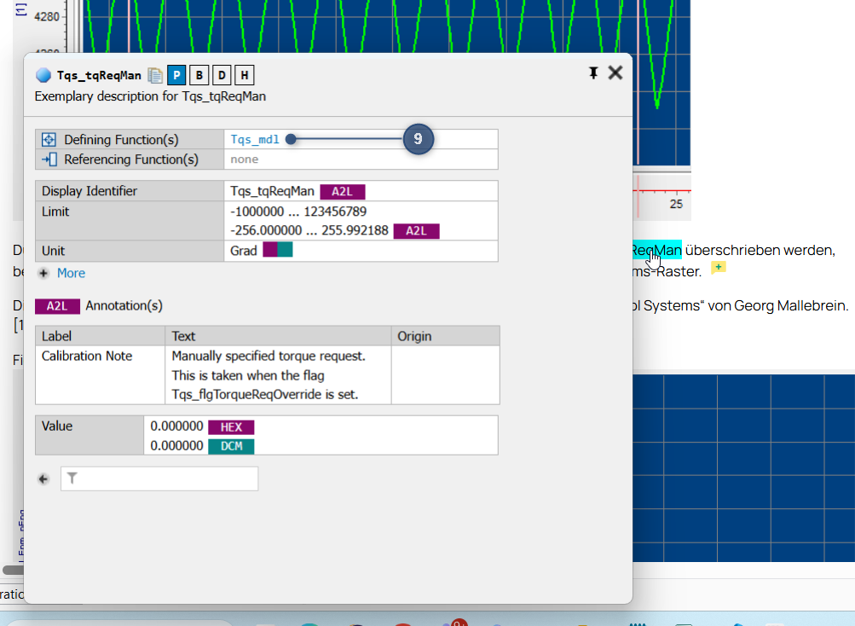Click the blue sphere icon by Tqs_tqReqMan
The height and width of the screenshot is (626, 855).
(43, 75)
